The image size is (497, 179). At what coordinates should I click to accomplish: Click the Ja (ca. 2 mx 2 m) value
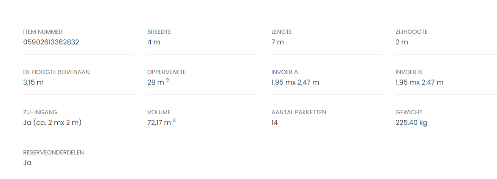52,123
